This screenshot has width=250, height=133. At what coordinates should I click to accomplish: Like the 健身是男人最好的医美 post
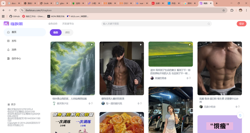(141, 103)
